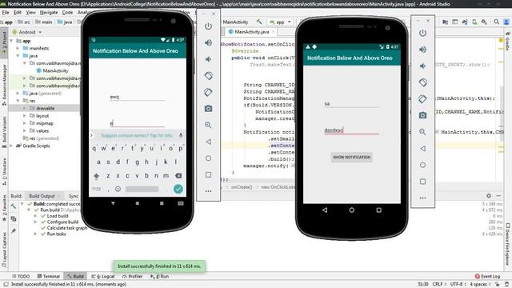Screen dimensions: 512x288
Task: Click back triangle on right emulator toolbar
Action: (422, 149)
